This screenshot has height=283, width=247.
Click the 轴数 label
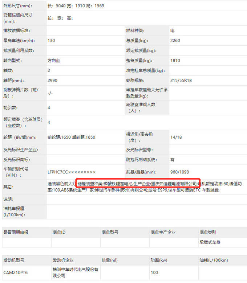pyautogui.click(x=8, y=71)
